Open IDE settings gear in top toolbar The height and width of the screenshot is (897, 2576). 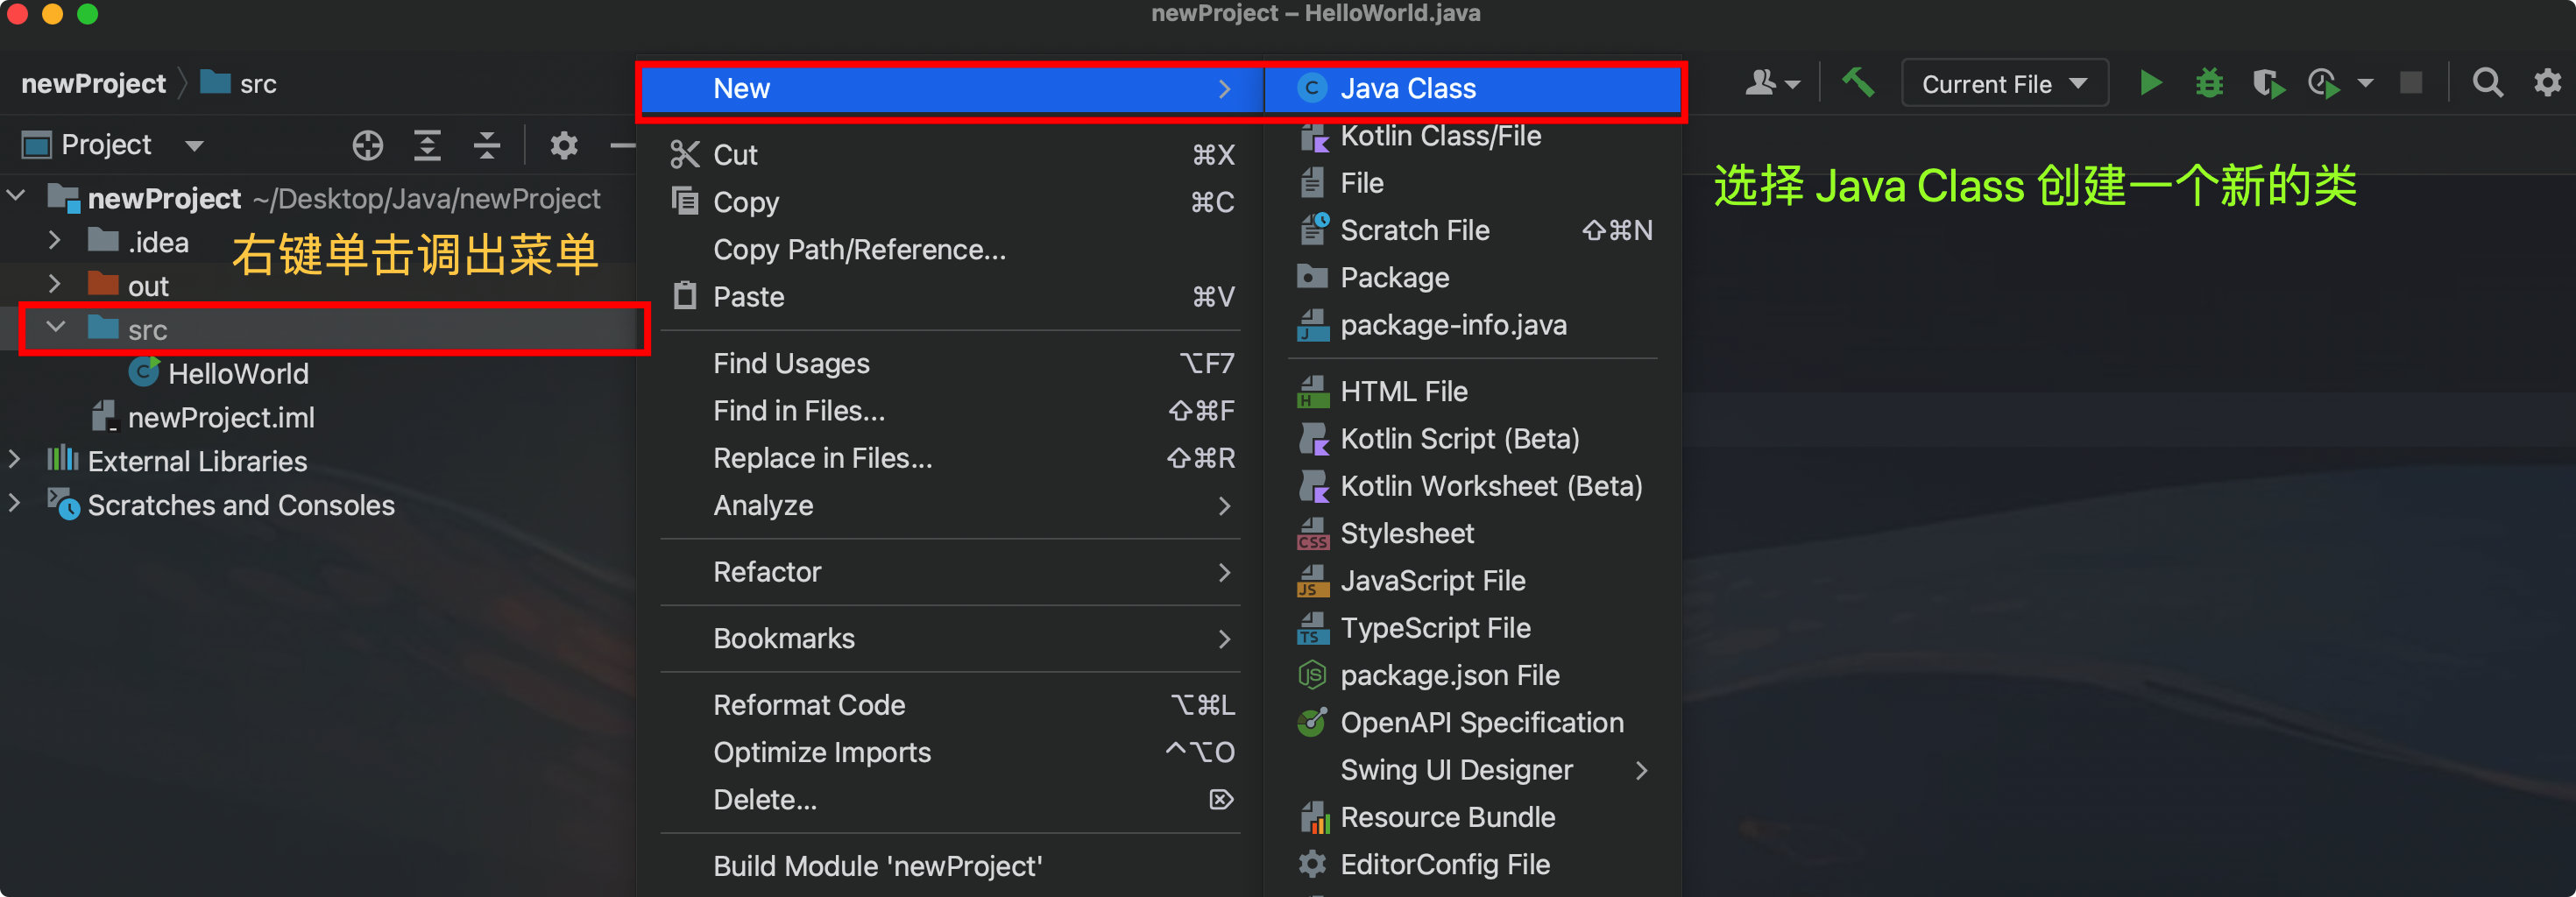pyautogui.click(x=2547, y=83)
